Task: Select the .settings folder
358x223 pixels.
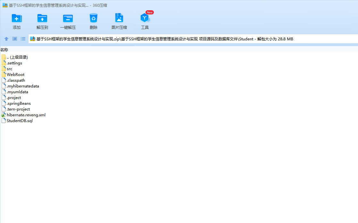Action: (x=12, y=63)
